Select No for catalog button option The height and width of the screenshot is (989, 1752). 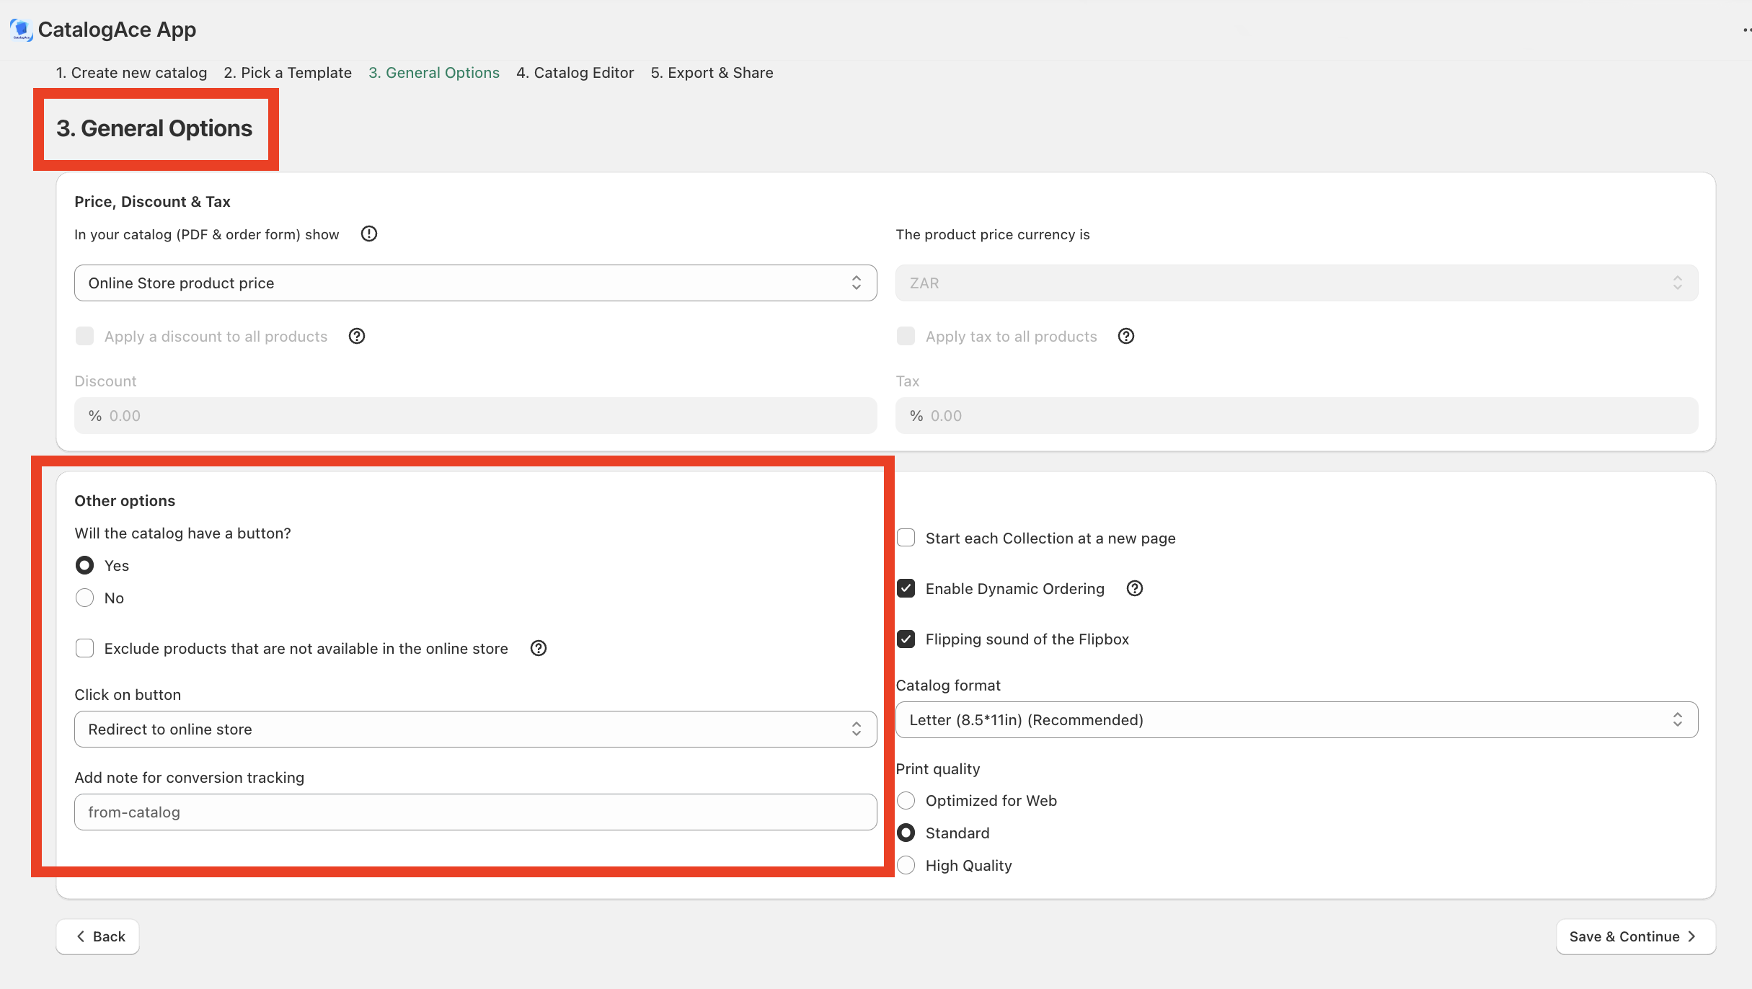(x=85, y=598)
